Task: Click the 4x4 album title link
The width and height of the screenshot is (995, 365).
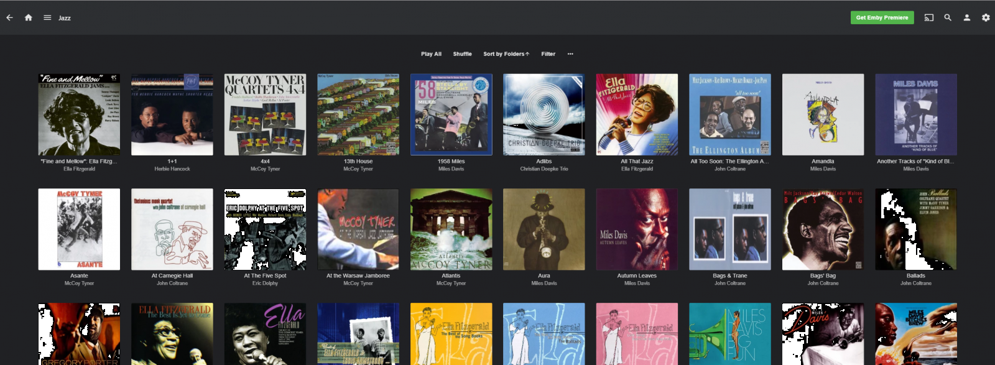Action: [x=265, y=161]
